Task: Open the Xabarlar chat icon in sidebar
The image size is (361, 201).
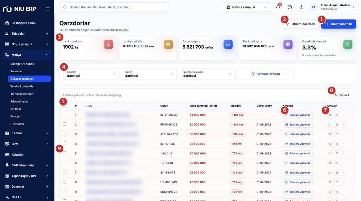Action: pyautogui.click(x=7, y=154)
